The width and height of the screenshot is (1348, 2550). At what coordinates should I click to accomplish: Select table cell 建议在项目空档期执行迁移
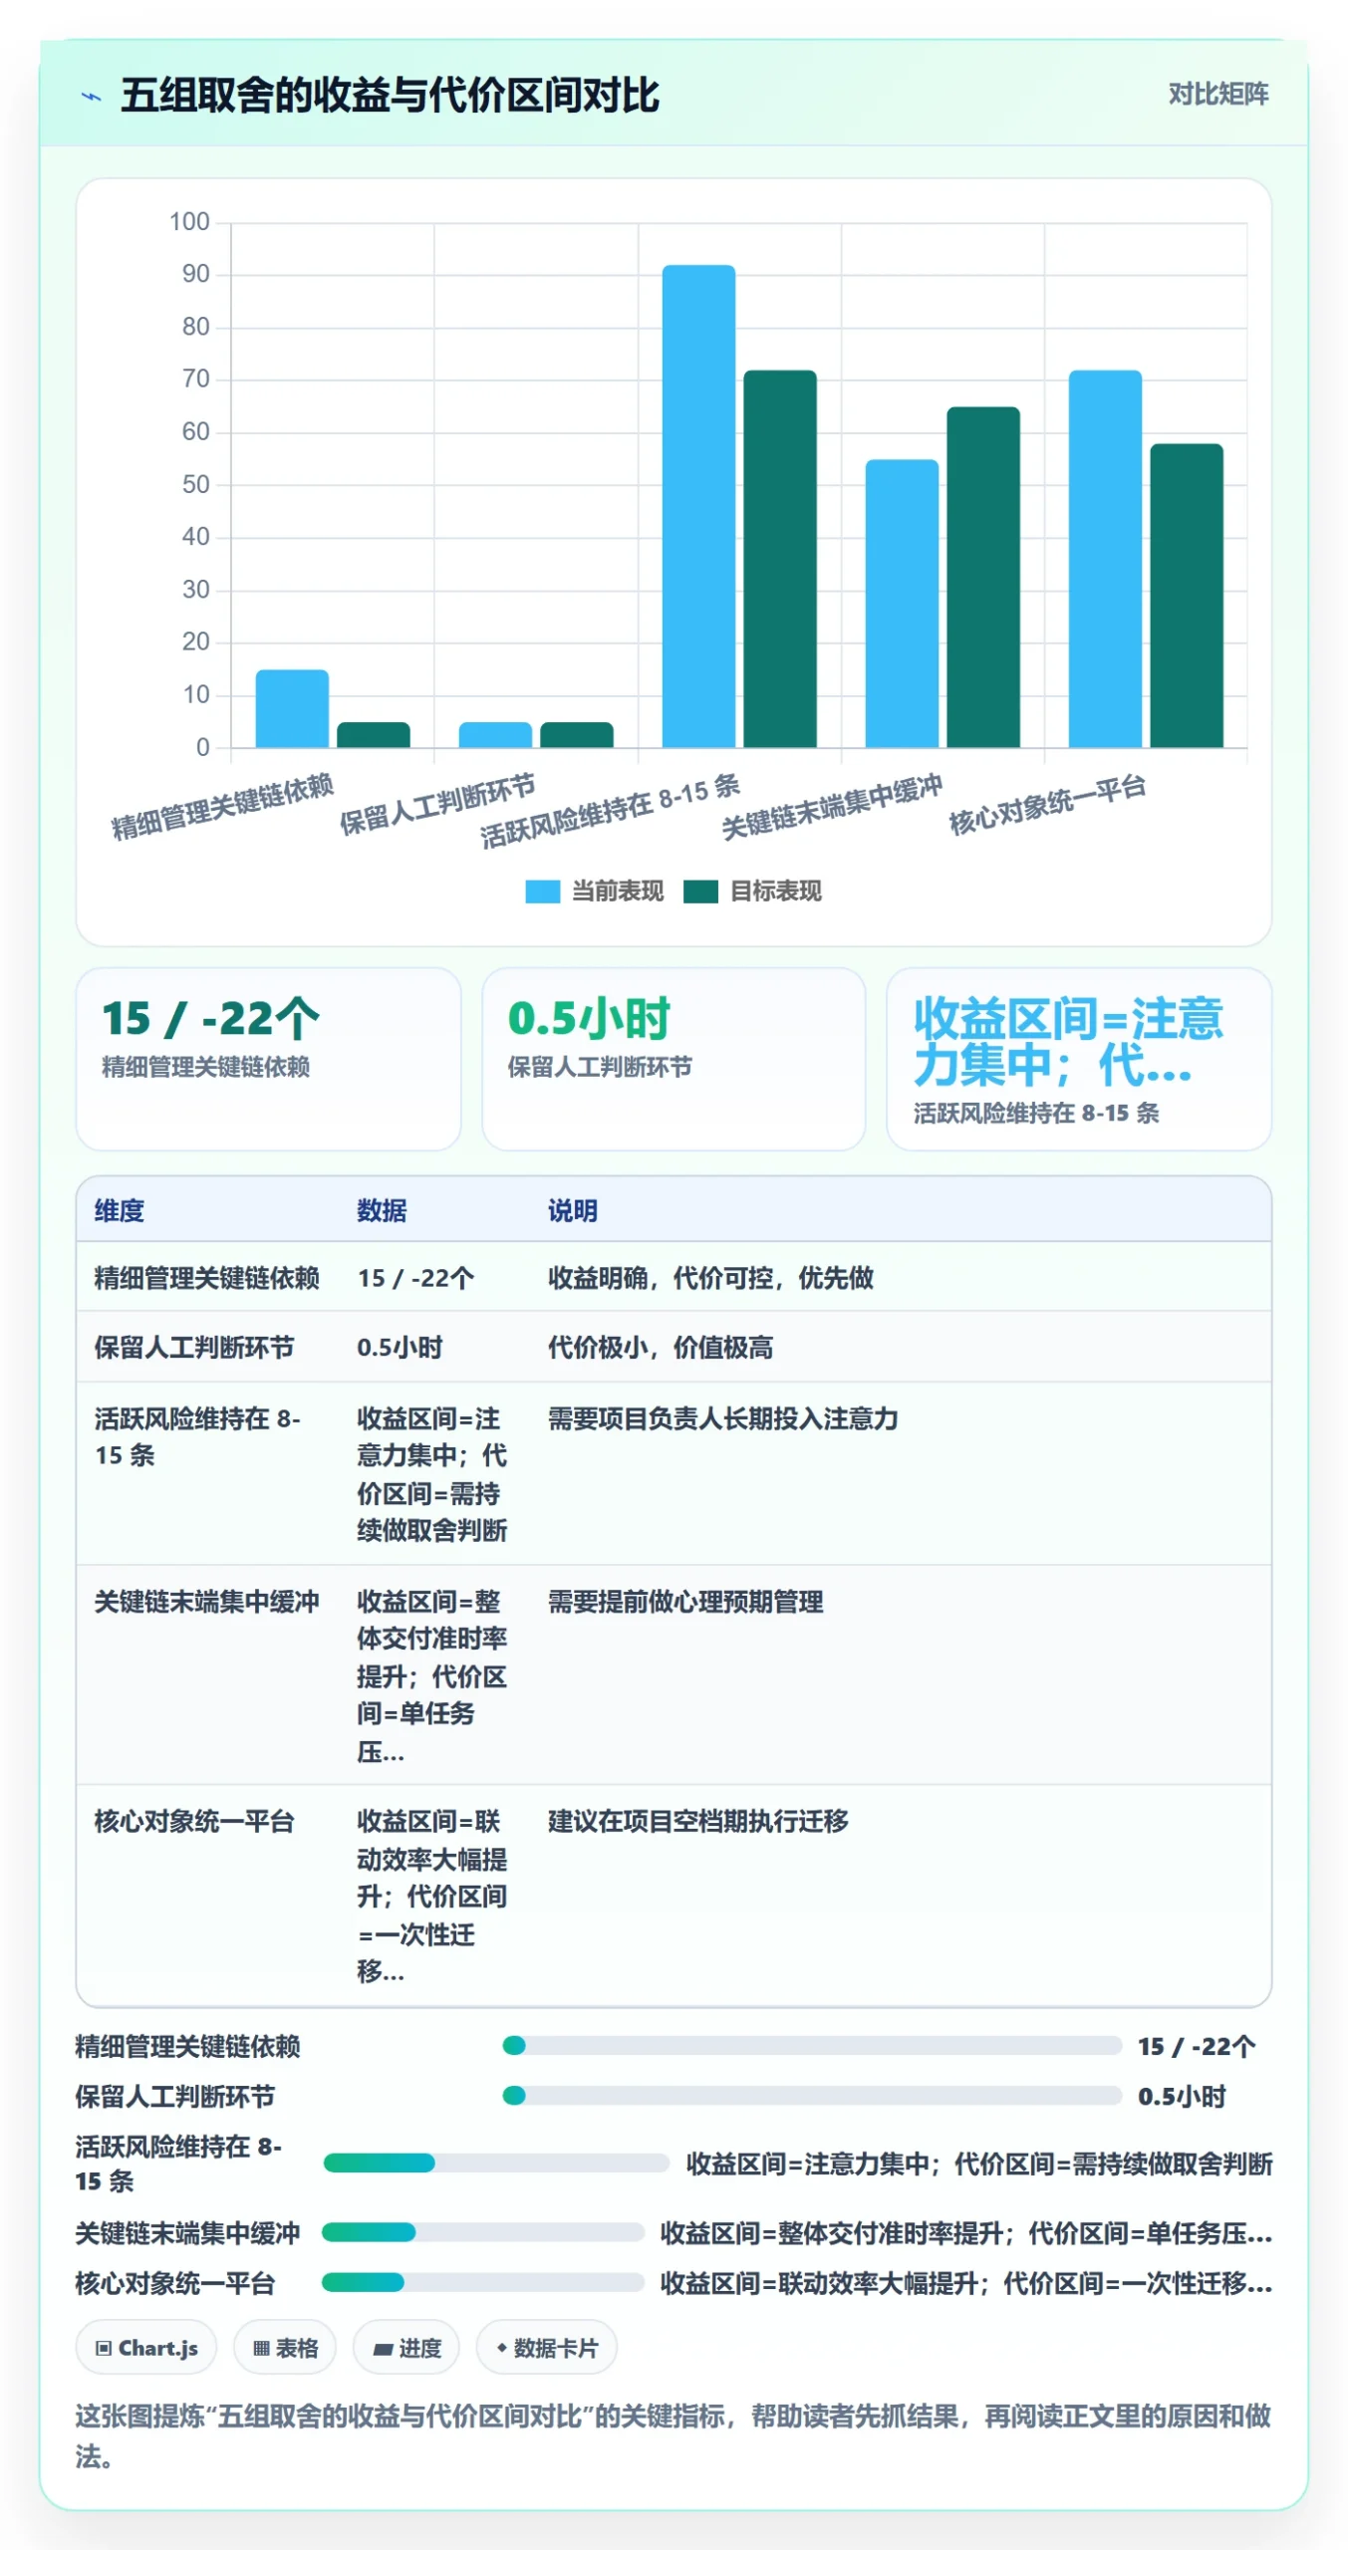click(x=697, y=1820)
